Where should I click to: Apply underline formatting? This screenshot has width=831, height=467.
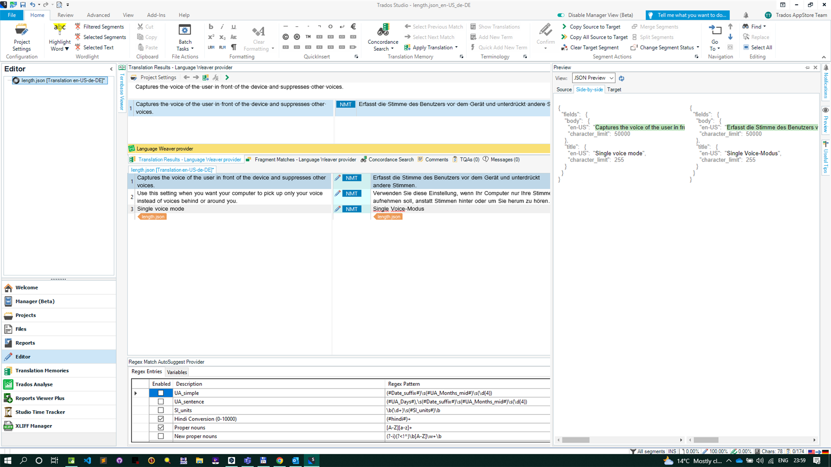coord(234,27)
